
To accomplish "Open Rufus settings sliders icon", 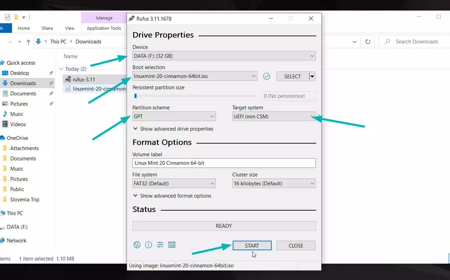I will click(160, 245).
